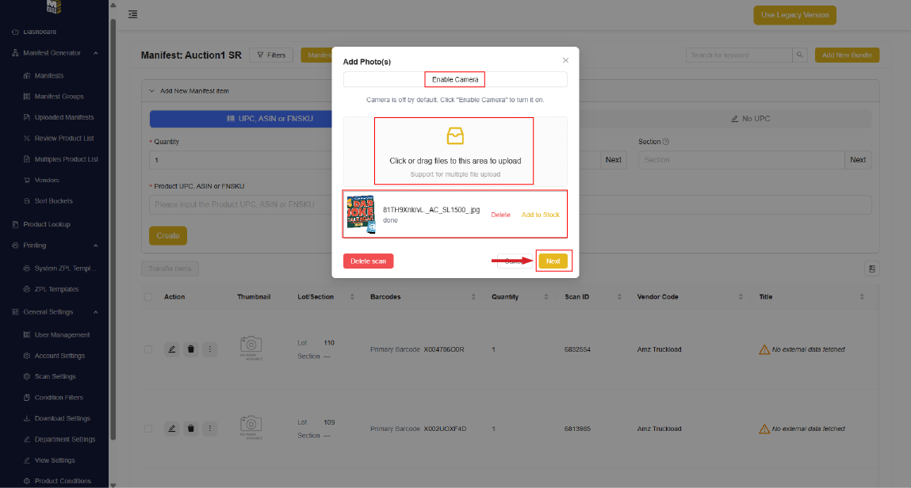Open Scan Settings in the sidebar
Viewport: 911px width, 488px height.
click(x=56, y=377)
